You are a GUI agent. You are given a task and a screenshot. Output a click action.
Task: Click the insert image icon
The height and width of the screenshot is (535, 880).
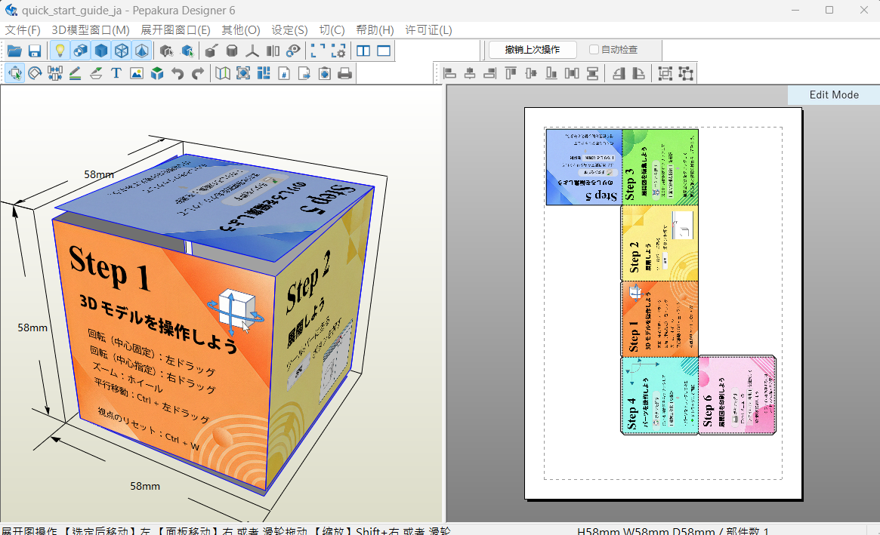137,73
